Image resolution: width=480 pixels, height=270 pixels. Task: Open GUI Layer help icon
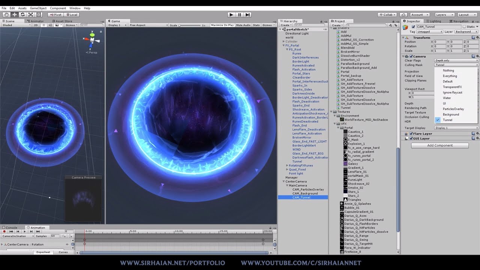(473, 138)
